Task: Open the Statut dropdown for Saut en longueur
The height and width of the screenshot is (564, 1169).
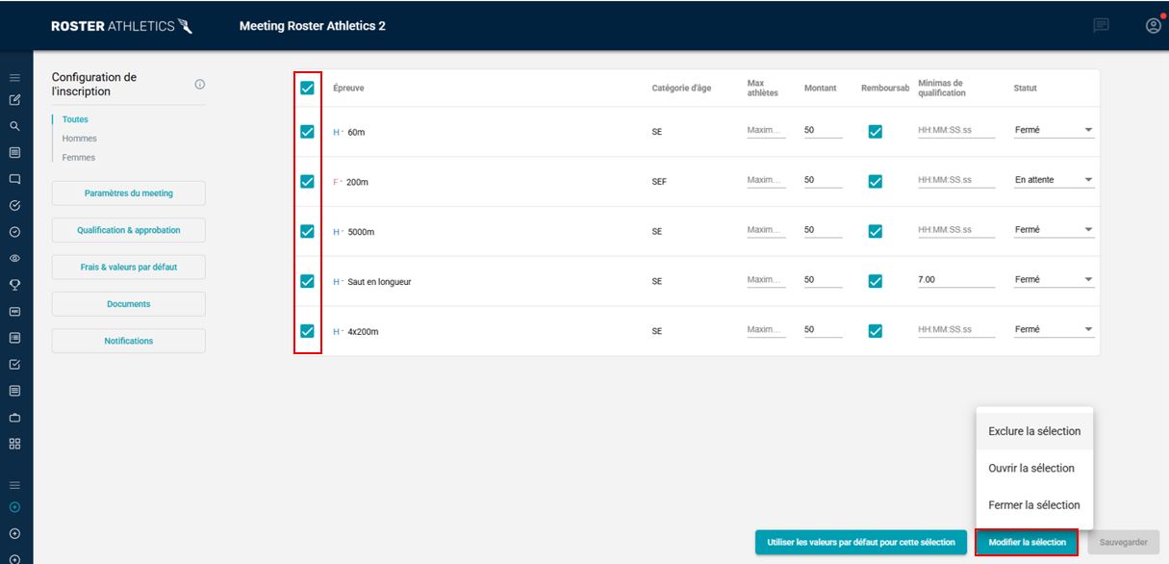Action: pyautogui.click(x=1055, y=280)
